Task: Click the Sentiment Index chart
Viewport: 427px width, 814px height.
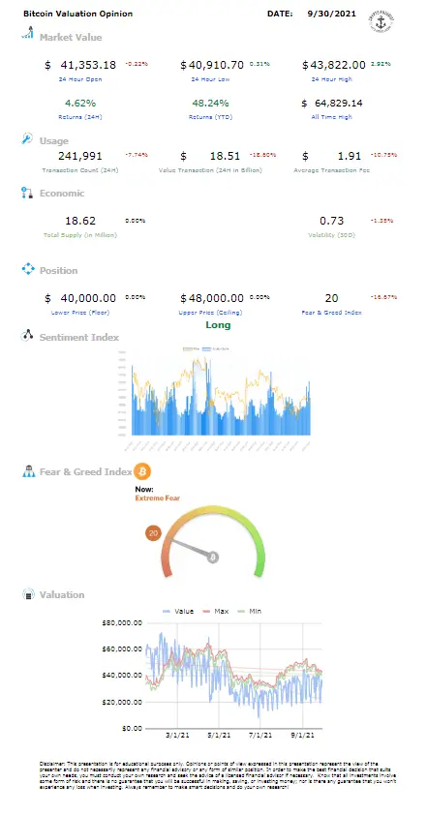Action: point(216,398)
